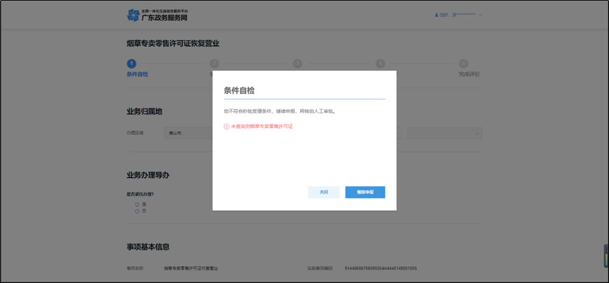Click the 条件自检 dialog title
This screenshot has width=609, height=283.
(x=239, y=90)
